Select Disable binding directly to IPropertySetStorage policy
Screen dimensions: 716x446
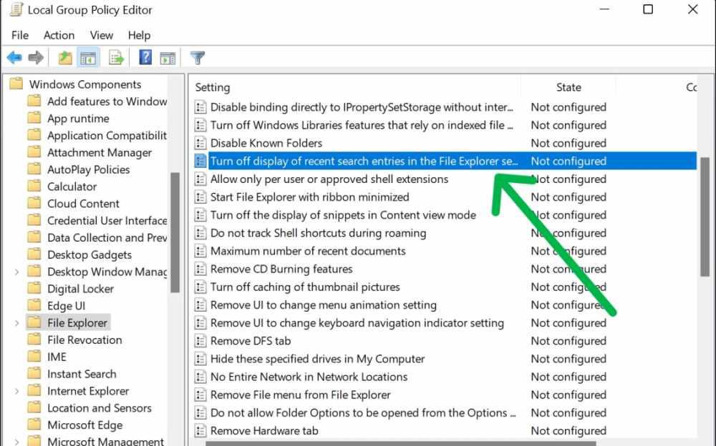click(x=362, y=107)
